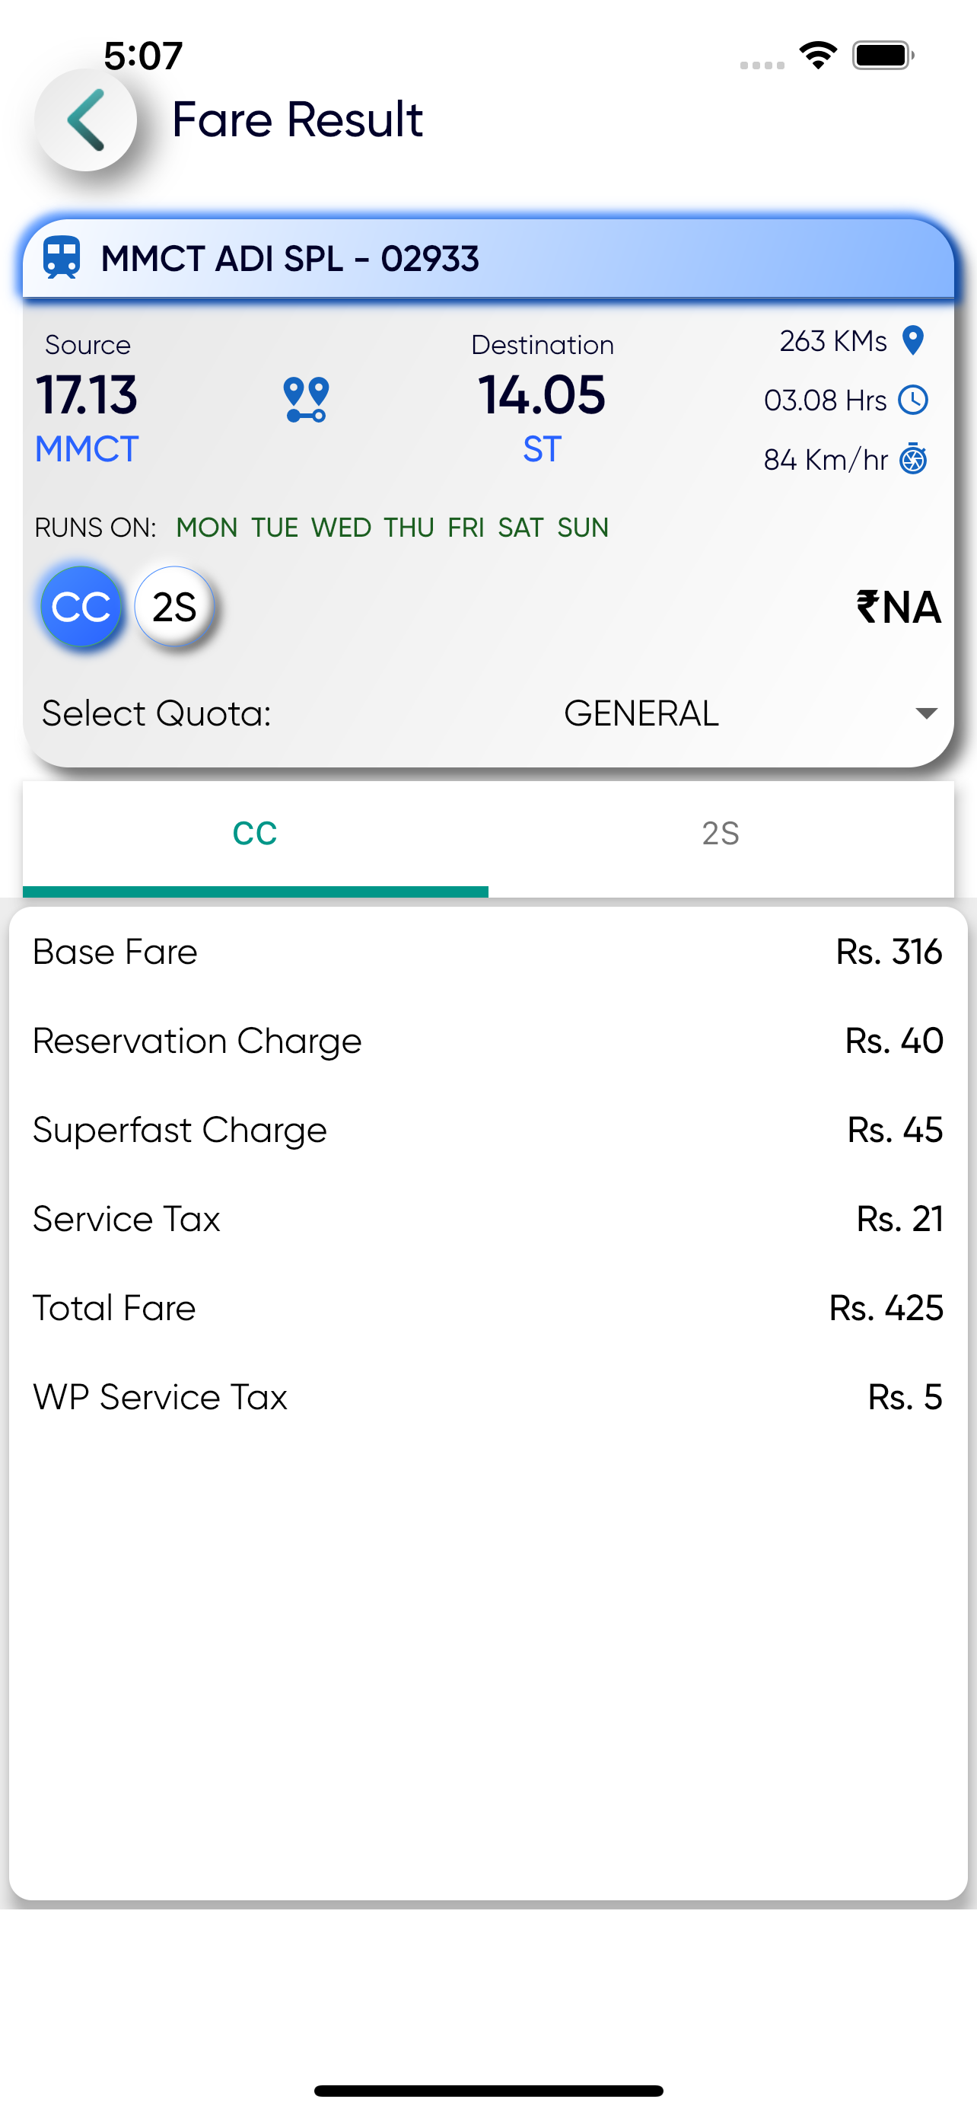The height and width of the screenshot is (2115, 977).
Task: Tap the ₹NA fare amount
Action: click(899, 608)
